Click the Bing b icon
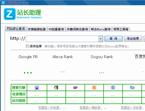 click(132, 87)
